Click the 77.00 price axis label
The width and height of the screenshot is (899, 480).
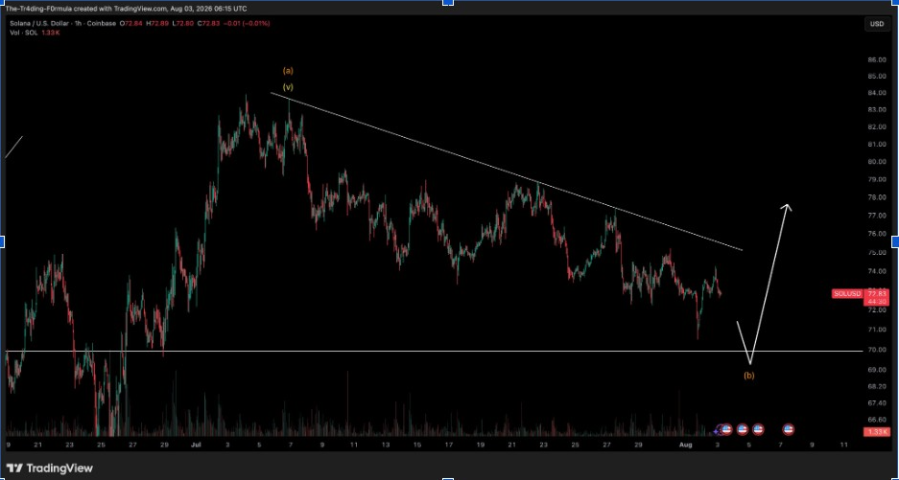click(x=878, y=216)
